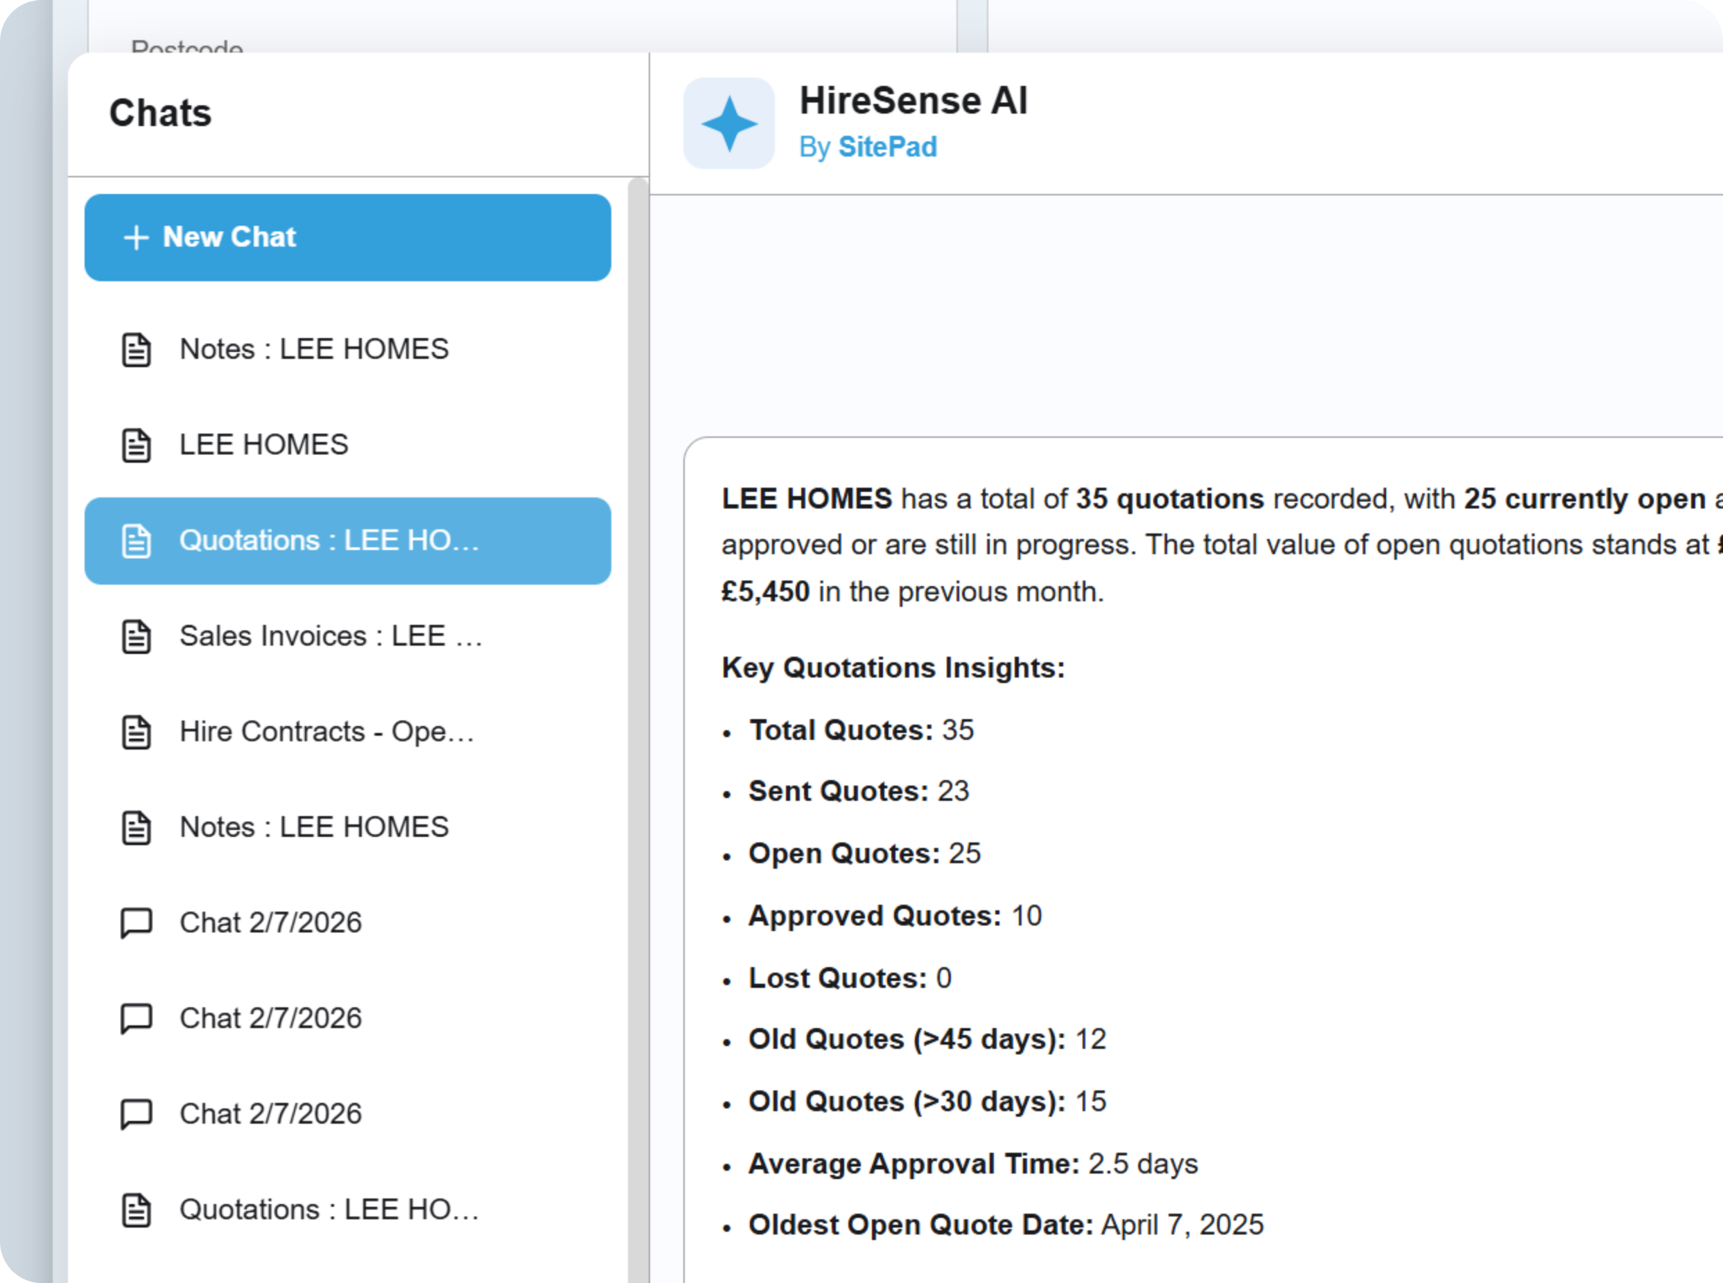Click document icon of highlighted Quotations chat
The height and width of the screenshot is (1283, 1723).
point(136,540)
